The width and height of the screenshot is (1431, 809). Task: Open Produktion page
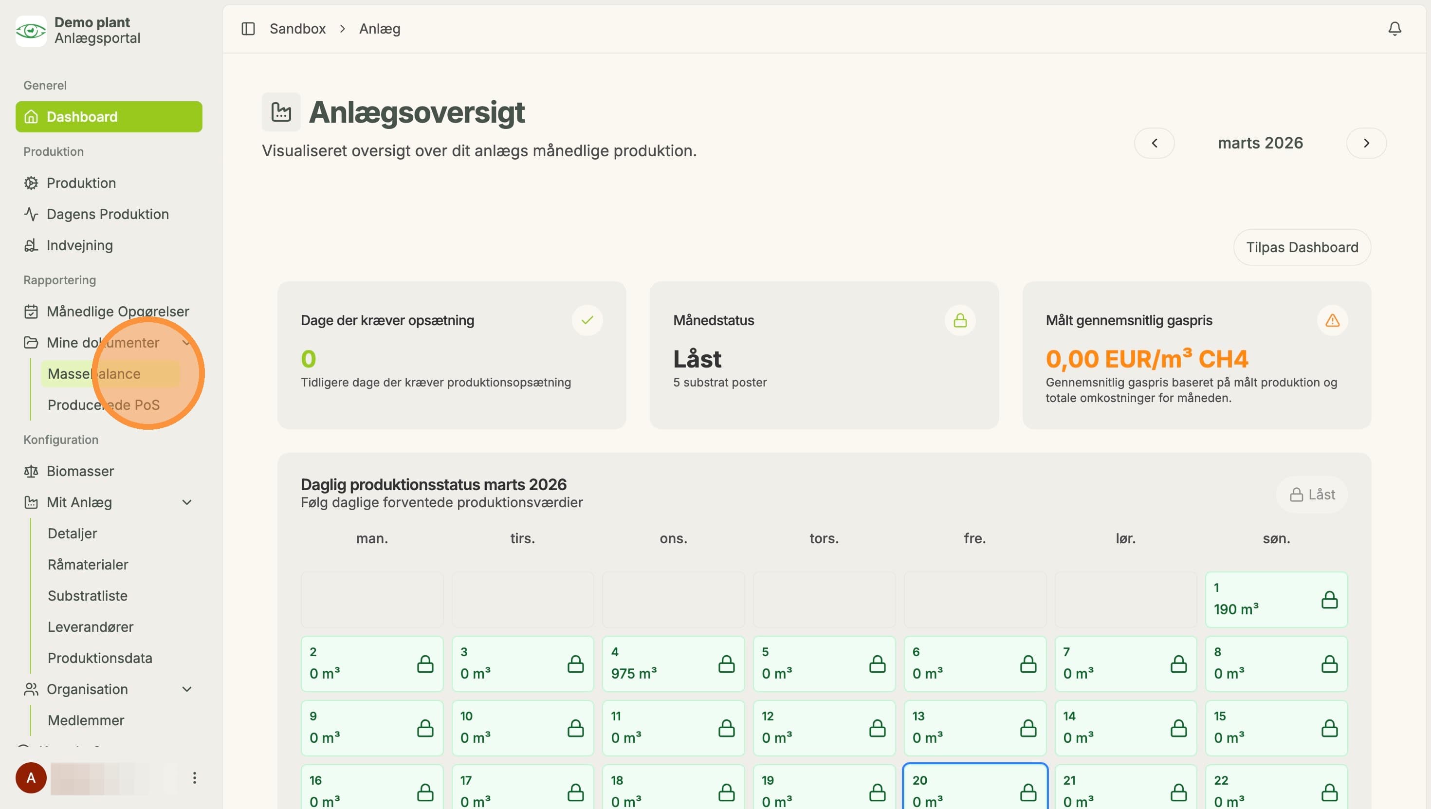click(x=109, y=183)
